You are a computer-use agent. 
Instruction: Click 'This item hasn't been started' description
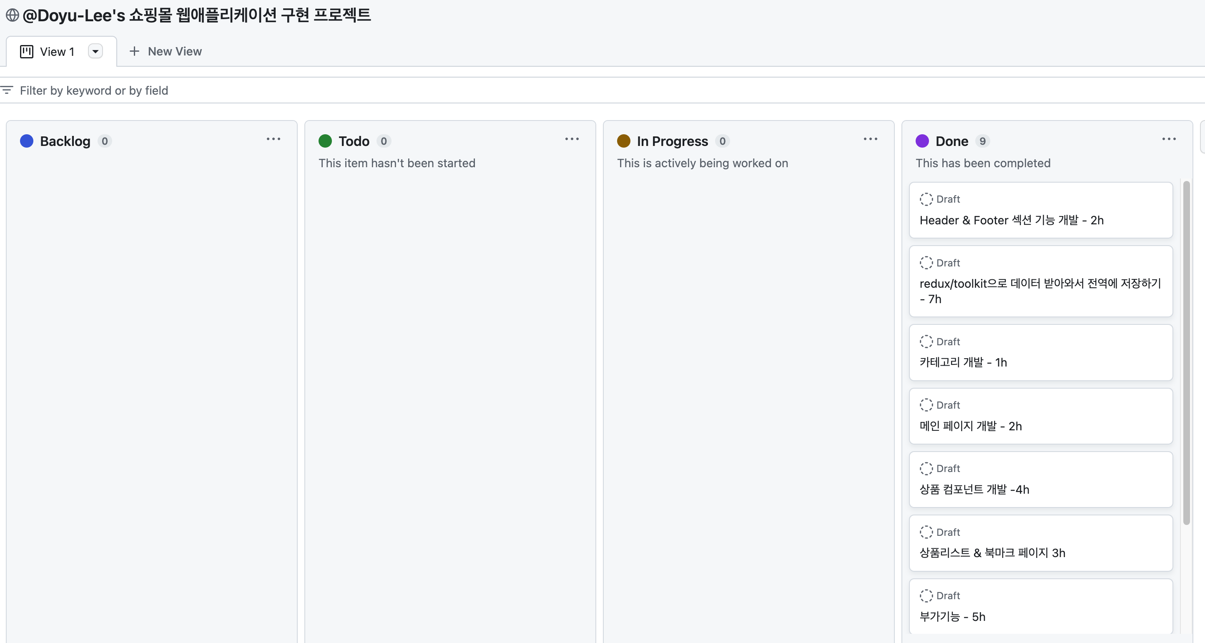tap(397, 163)
